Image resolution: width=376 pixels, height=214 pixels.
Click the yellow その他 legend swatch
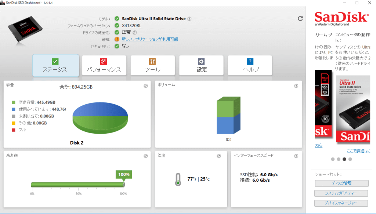[x=14, y=123]
